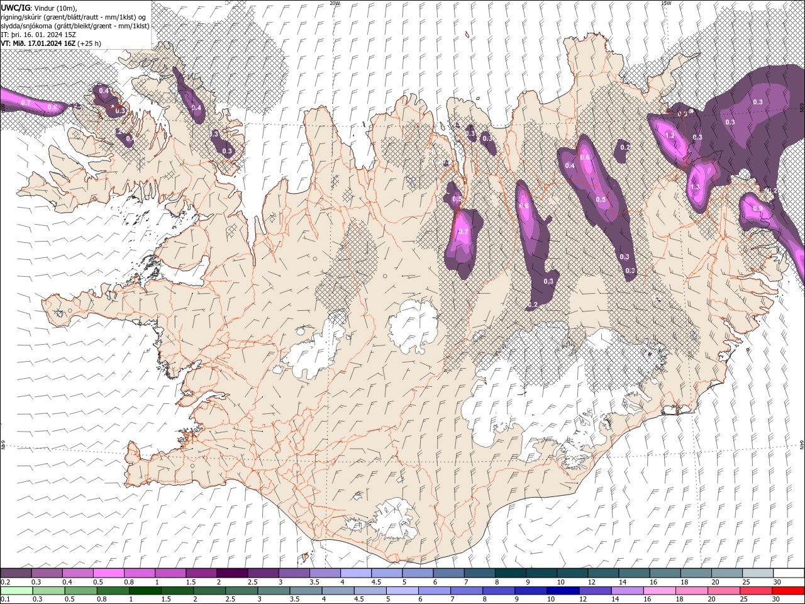This screenshot has height=604, width=805.
Task: Click the 1.2 precipitation value on the map
Action: click(x=670, y=135)
